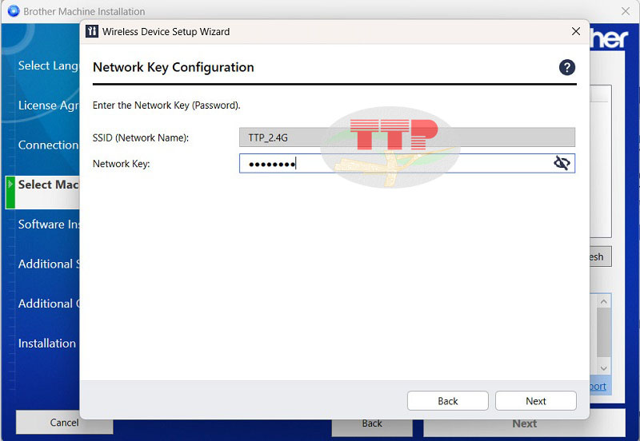Image resolution: width=640 pixels, height=441 pixels.
Task: Click Next in the Wireless Setup Wizard
Action: [x=535, y=401]
